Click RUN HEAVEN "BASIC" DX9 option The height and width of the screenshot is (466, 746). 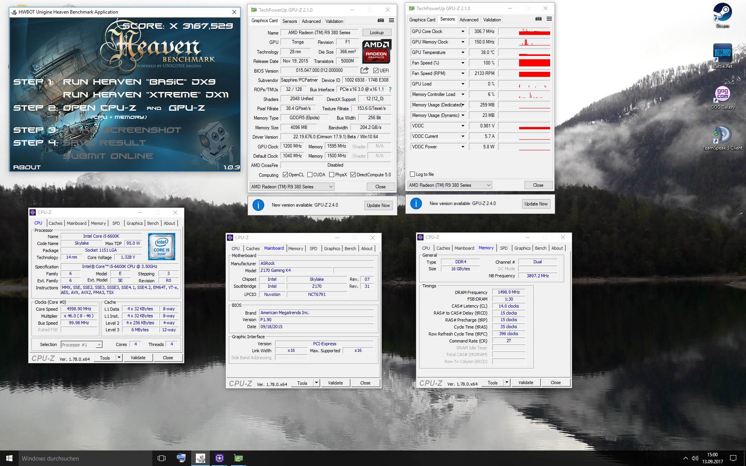coord(139,82)
